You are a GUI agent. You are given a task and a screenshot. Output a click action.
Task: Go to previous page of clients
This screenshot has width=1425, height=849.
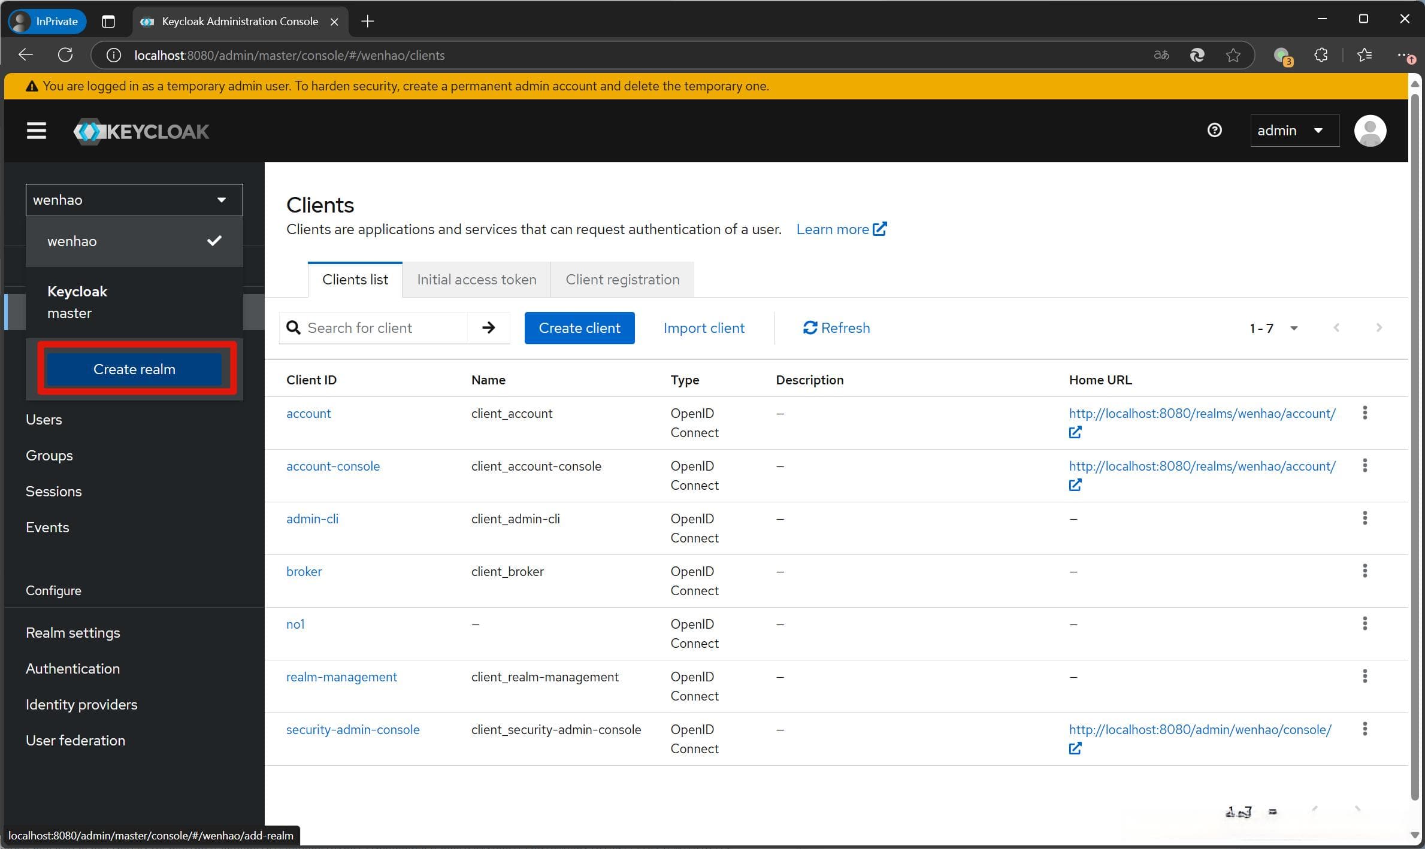(x=1336, y=328)
